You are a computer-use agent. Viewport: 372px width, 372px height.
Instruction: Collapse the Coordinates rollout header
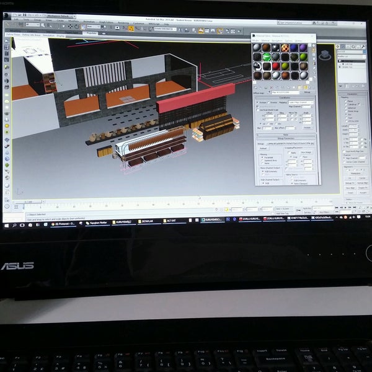click(285, 98)
